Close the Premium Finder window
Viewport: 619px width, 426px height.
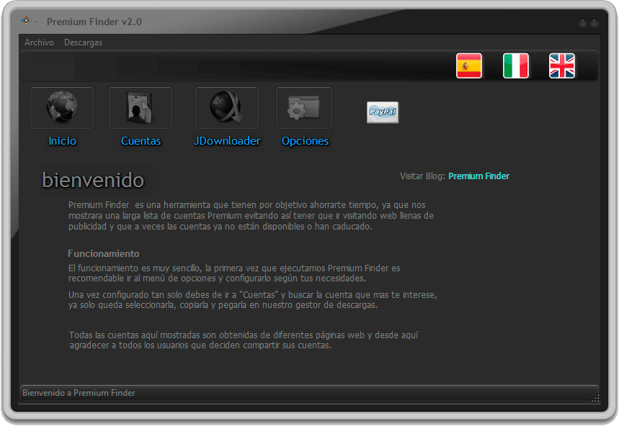point(594,23)
